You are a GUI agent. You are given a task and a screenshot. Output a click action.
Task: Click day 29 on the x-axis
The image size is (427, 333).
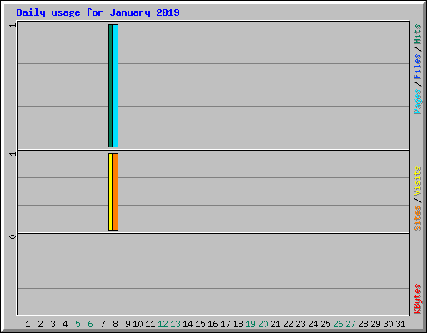pos(375,324)
